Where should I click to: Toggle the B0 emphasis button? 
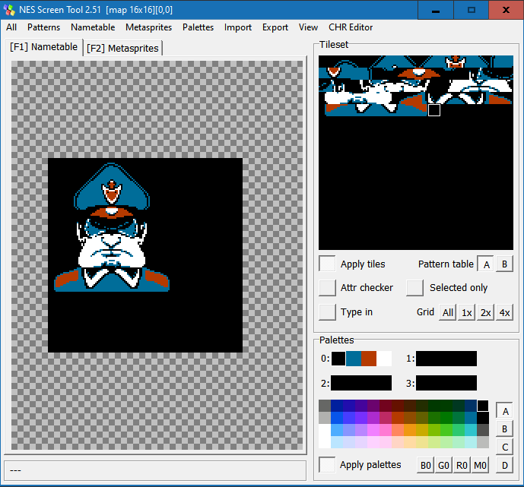point(425,465)
